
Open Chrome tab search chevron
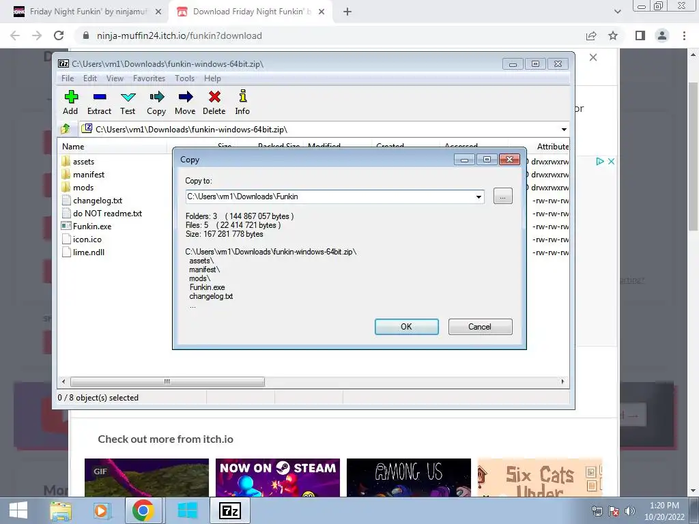(617, 12)
